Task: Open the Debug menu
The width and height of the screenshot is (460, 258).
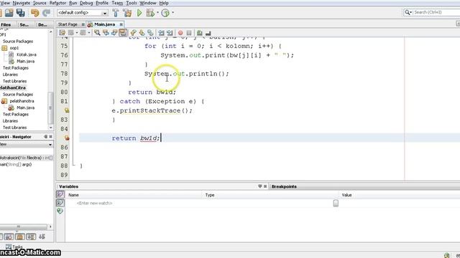Action: (86, 3)
